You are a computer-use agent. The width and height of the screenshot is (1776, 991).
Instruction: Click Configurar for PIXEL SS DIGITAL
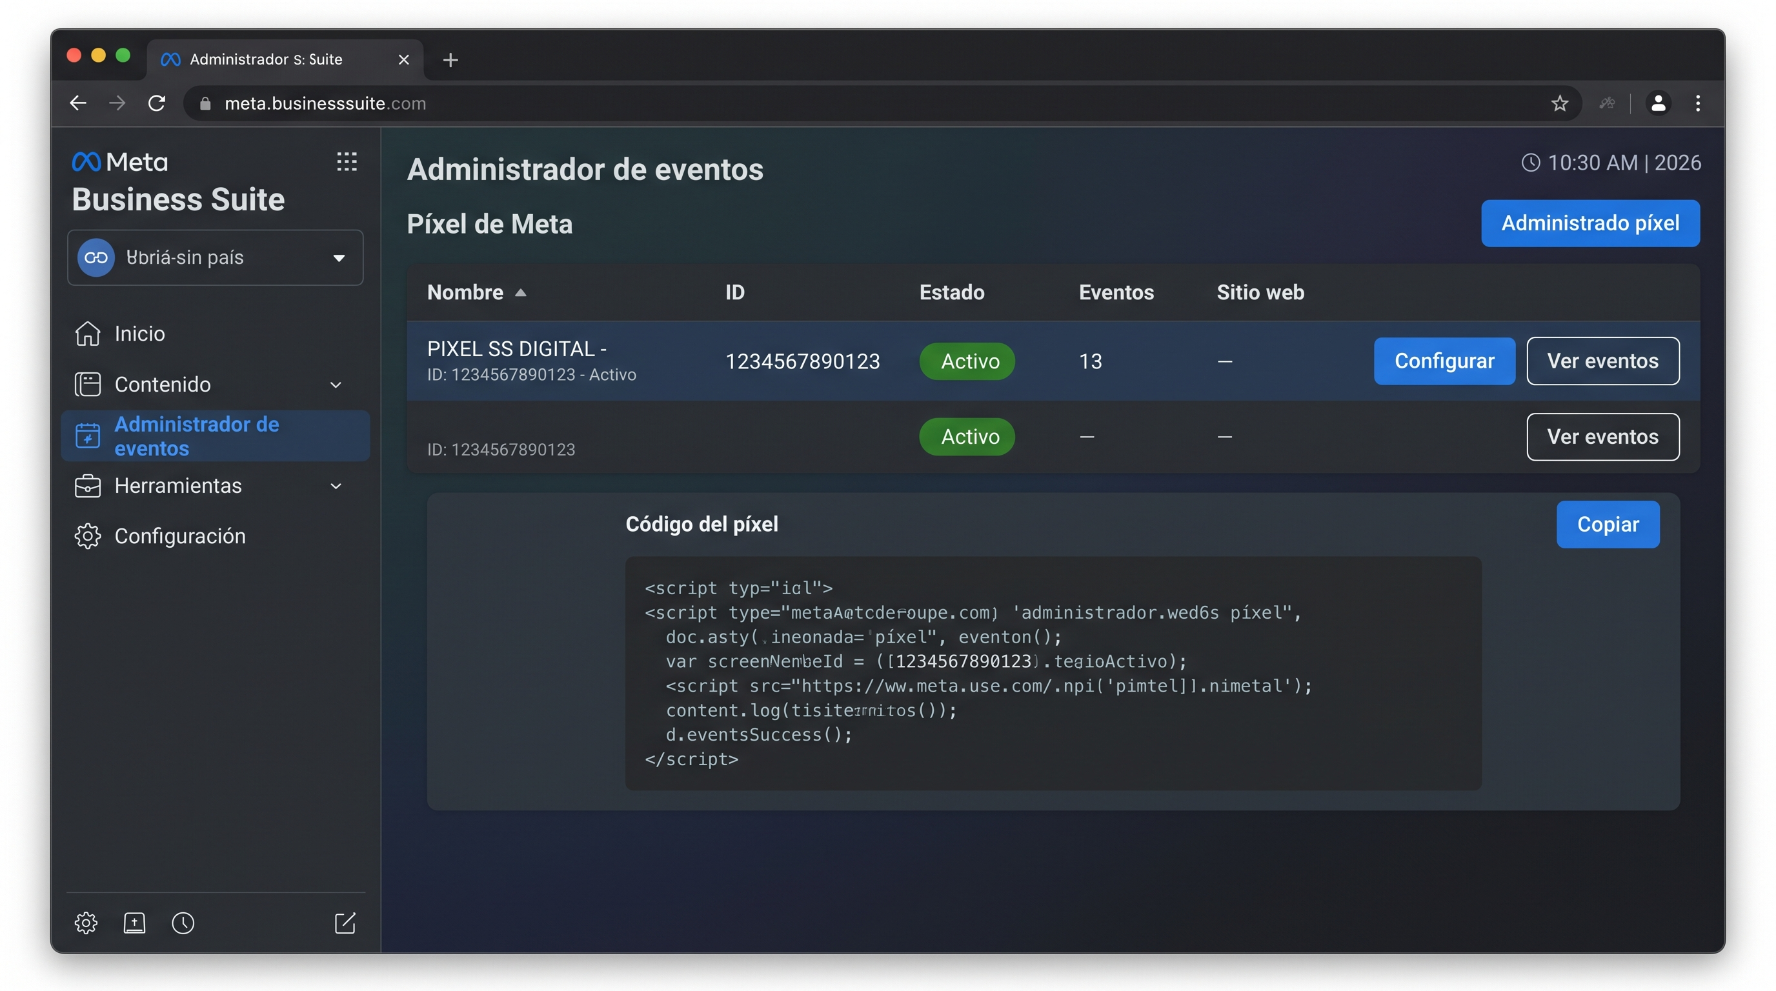tap(1444, 361)
